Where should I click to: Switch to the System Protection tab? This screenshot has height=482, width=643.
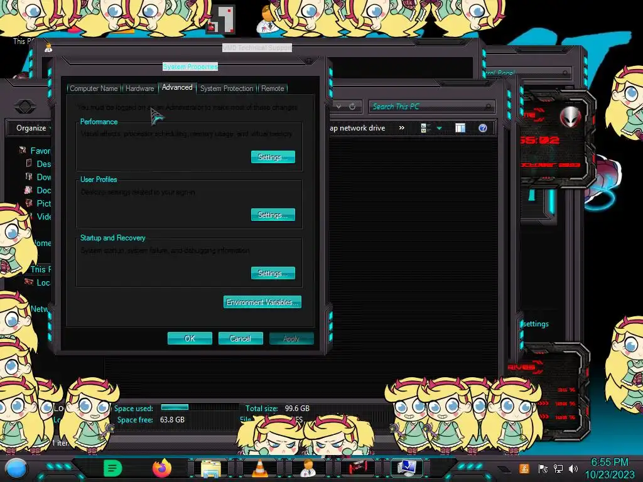click(227, 88)
